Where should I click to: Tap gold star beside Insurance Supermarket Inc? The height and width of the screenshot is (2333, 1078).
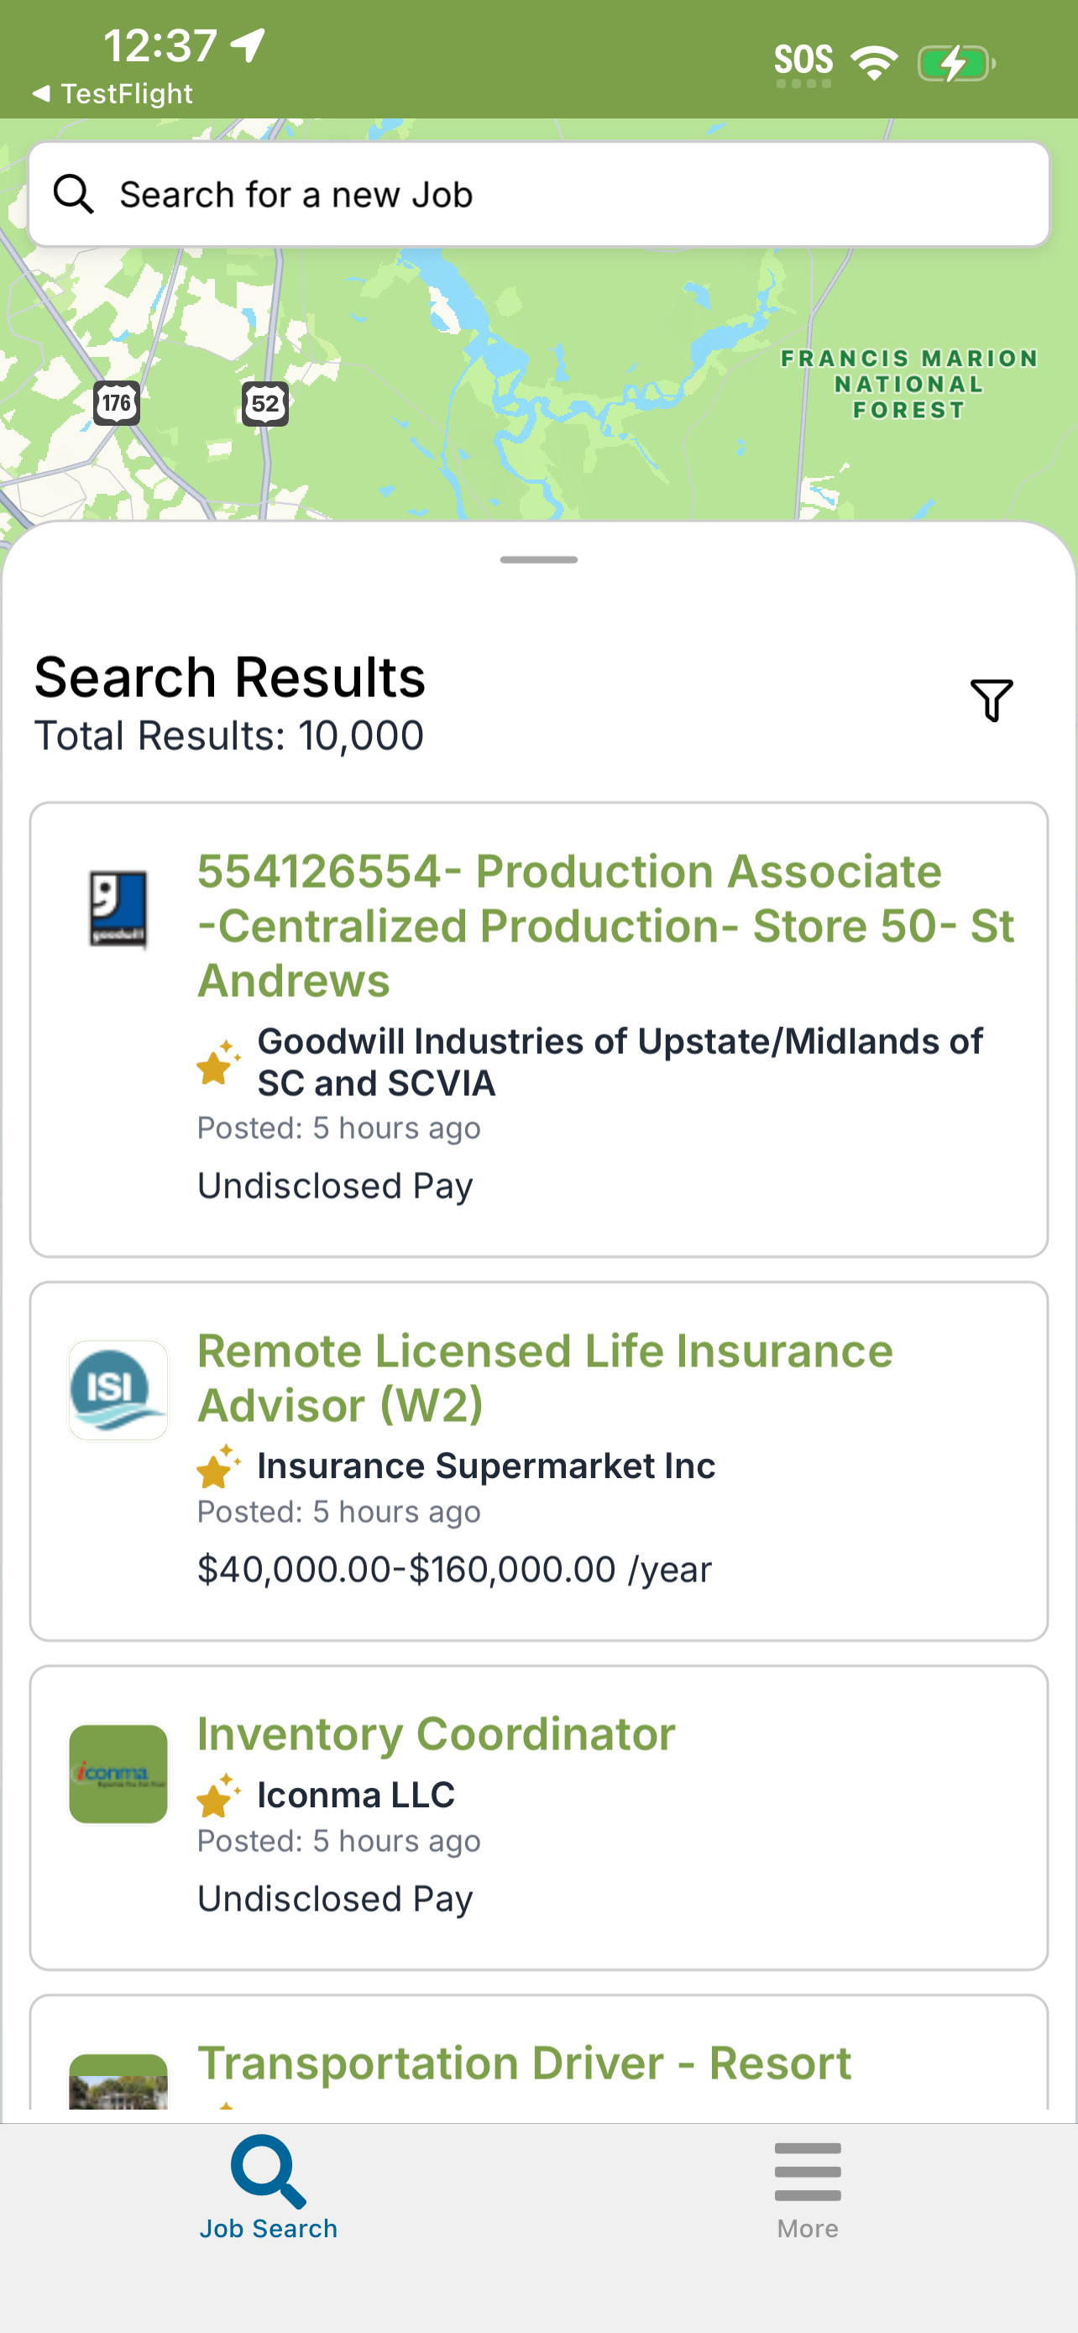tap(219, 1466)
